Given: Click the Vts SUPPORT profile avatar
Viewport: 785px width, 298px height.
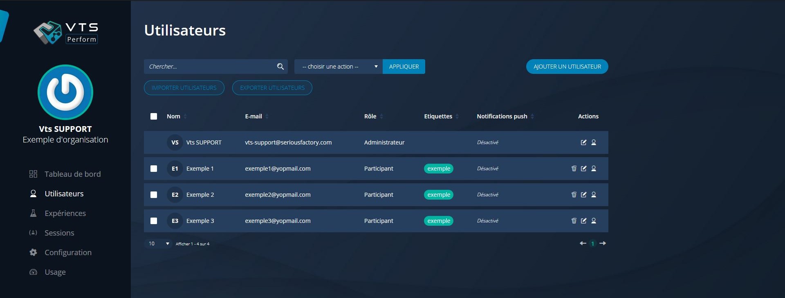Looking at the screenshot, I should pyautogui.click(x=65, y=92).
